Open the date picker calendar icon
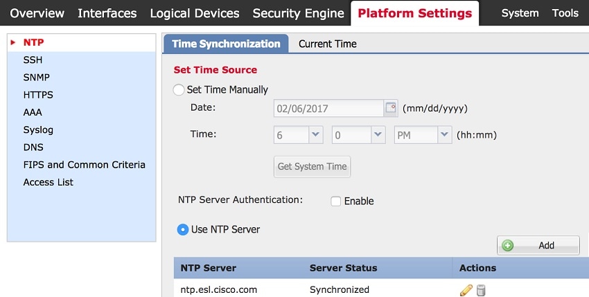Screen dimensions: 589x297 point(391,108)
